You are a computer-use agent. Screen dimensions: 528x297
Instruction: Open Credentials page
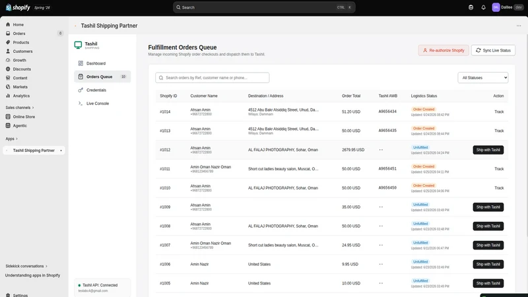click(102, 90)
